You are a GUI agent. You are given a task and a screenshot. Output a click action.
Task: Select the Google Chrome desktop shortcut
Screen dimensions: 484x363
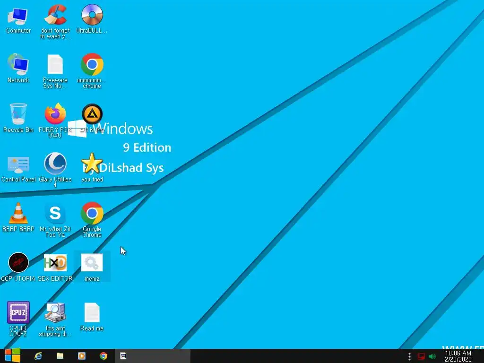coord(92,220)
